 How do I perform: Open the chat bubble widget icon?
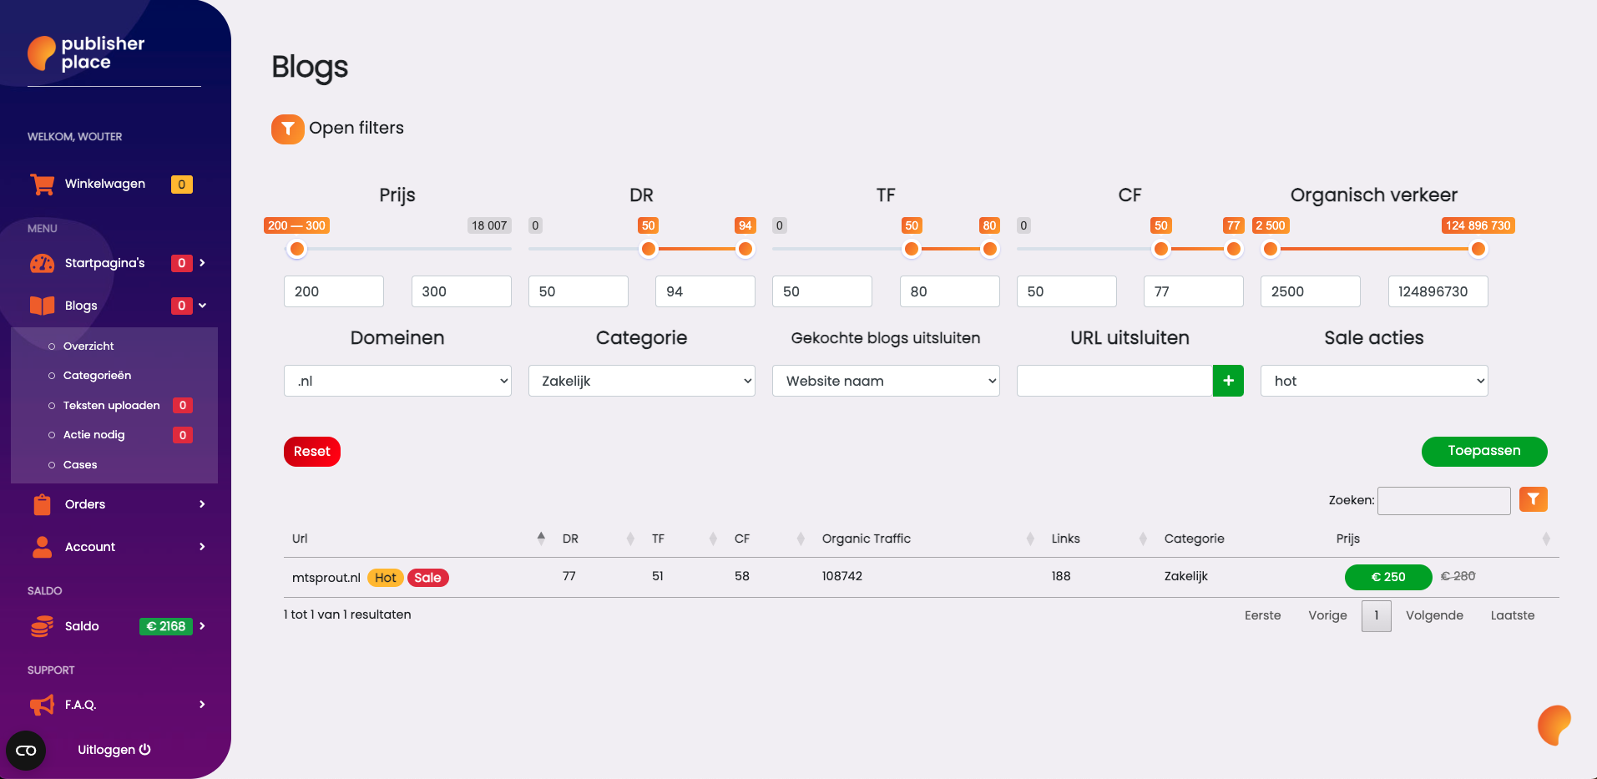point(1554,725)
